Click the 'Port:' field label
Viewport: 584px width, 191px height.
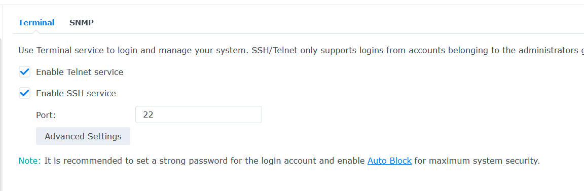pyautogui.click(x=46, y=115)
